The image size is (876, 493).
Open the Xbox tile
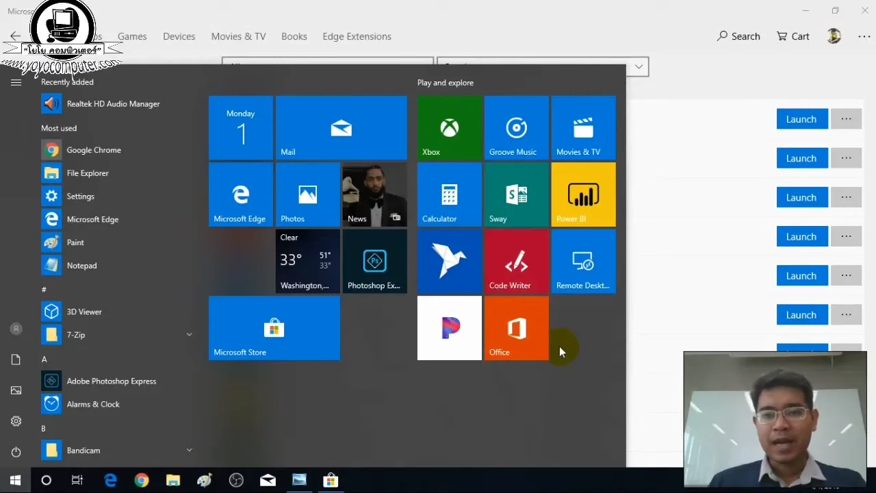pyautogui.click(x=449, y=127)
